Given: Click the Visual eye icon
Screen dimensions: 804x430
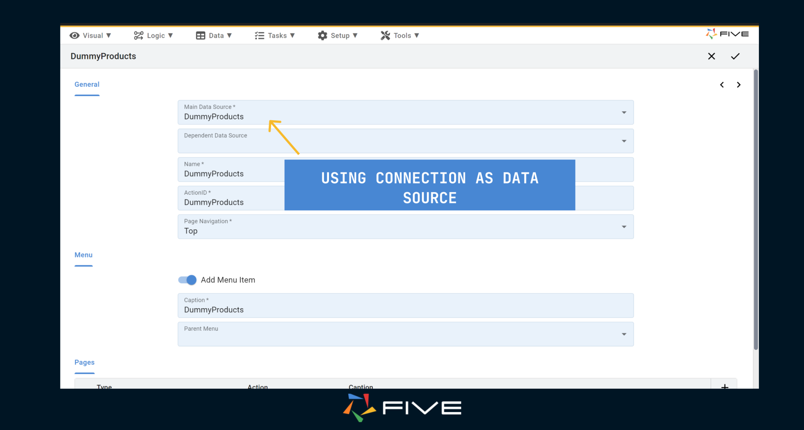Looking at the screenshot, I should pyautogui.click(x=74, y=35).
